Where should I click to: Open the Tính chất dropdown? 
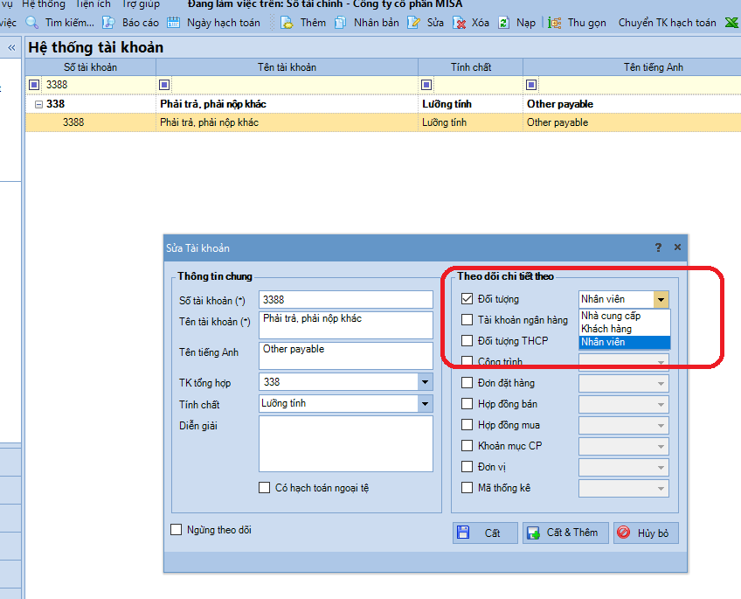(x=425, y=403)
